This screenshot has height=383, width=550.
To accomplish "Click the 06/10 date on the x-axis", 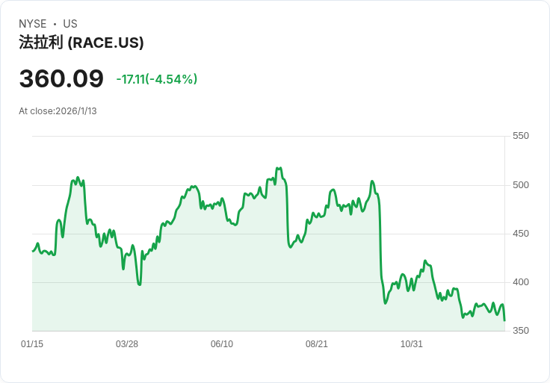I will coord(222,344).
